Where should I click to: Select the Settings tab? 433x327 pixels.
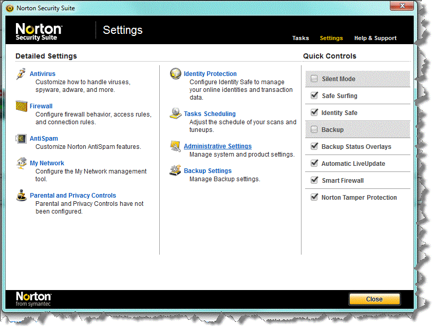pyautogui.click(x=331, y=38)
